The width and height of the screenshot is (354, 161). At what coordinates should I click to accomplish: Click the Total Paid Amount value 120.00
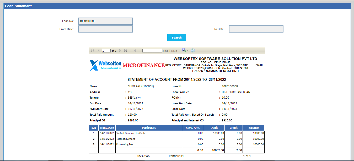[x=132, y=115]
